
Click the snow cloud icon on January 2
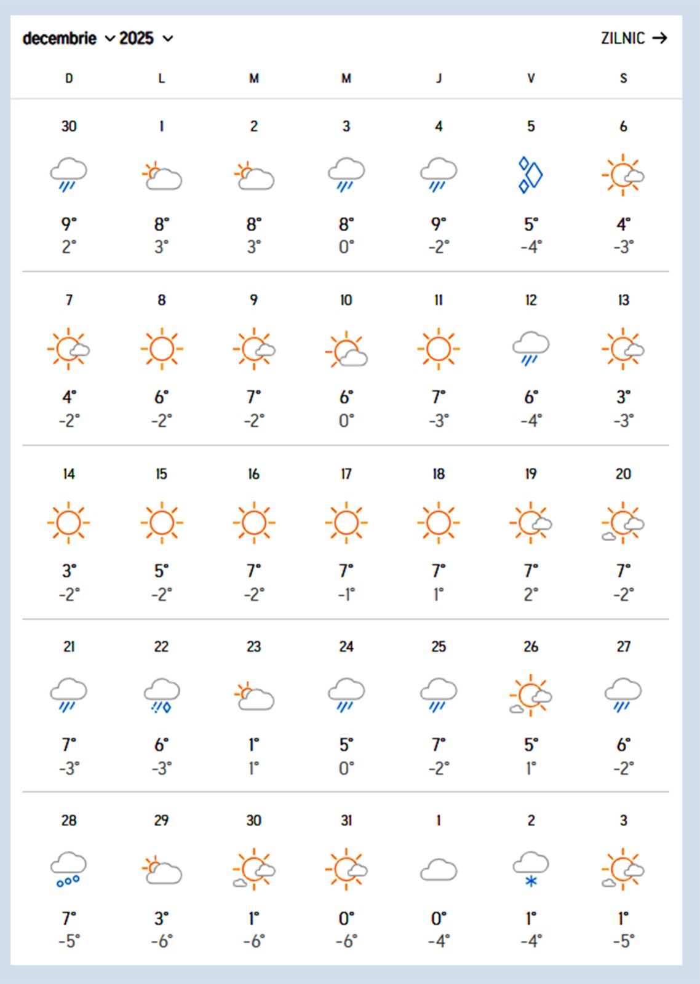click(530, 870)
